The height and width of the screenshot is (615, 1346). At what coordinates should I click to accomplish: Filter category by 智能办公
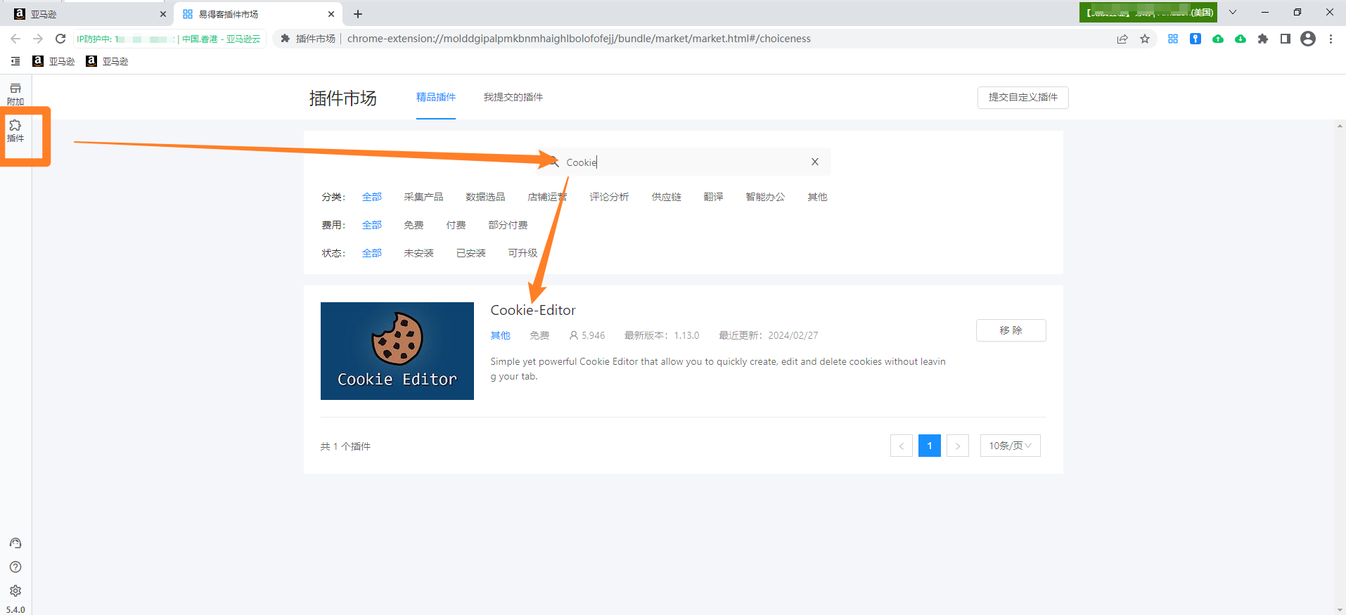[765, 197]
